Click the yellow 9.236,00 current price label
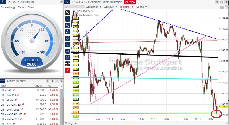 [x=224, y=107]
